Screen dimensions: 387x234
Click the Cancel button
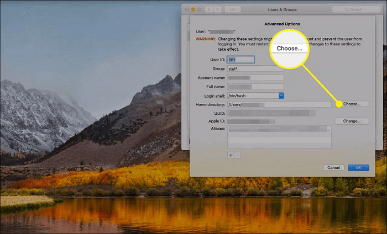pyautogui.click(x=333, y=167)
